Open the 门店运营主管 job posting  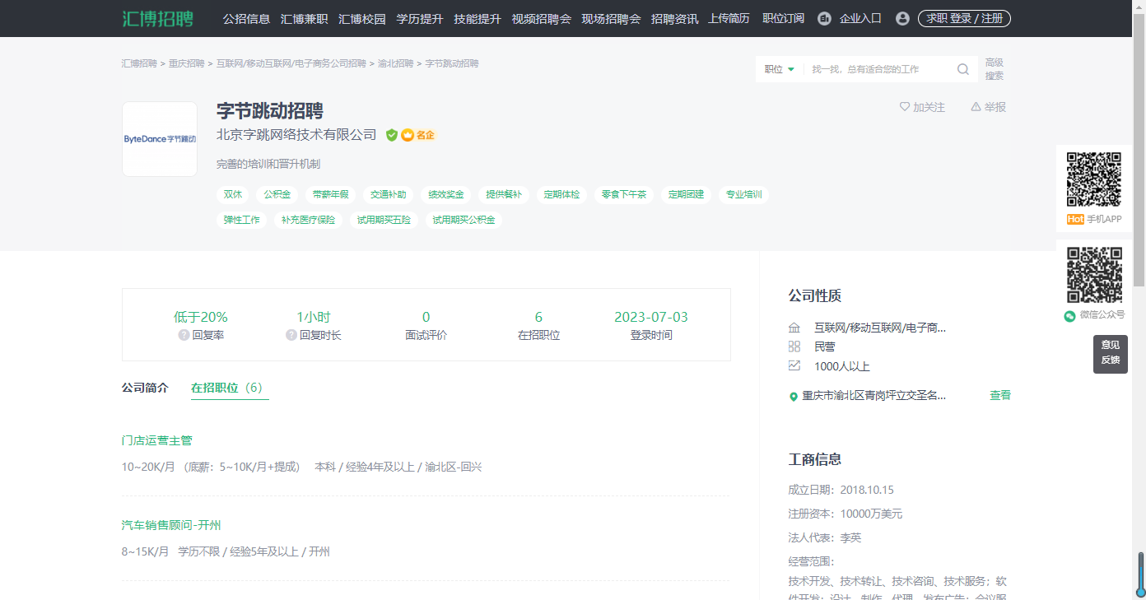coord(157,441)
